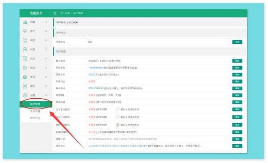Click the person icon in sidebar
This screenshot has height=163, width=268.
click(x=25, y=50)
